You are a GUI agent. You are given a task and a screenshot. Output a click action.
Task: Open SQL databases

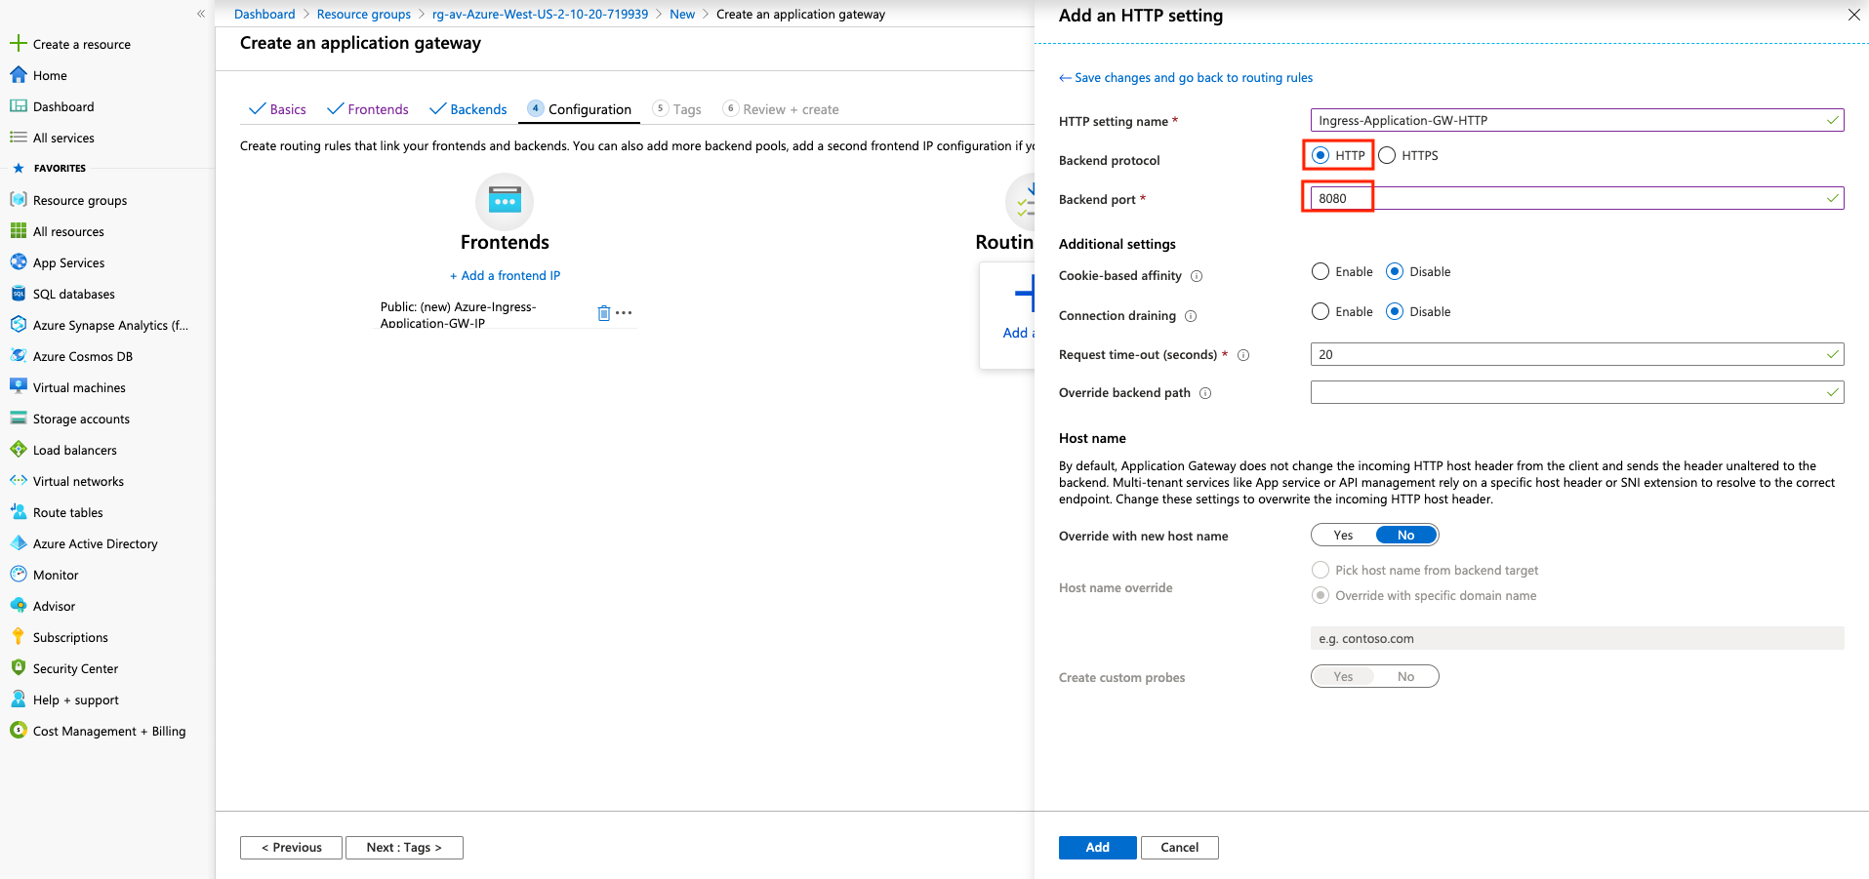tap(72, 294)
